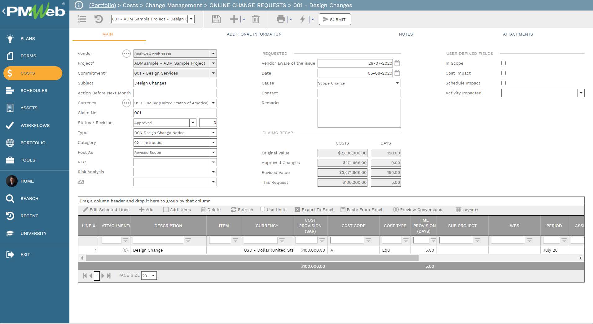Add a new grid line
Image resolution: width=593 pixels, height=324 pixels.
(146, 210)
